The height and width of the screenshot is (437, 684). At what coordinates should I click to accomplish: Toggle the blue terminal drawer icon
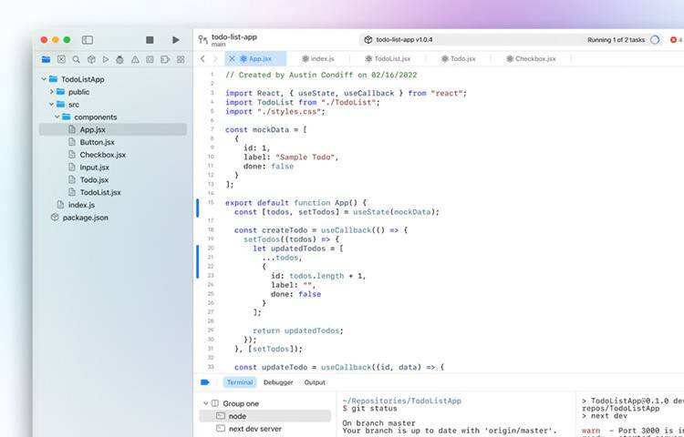[205, 382]
